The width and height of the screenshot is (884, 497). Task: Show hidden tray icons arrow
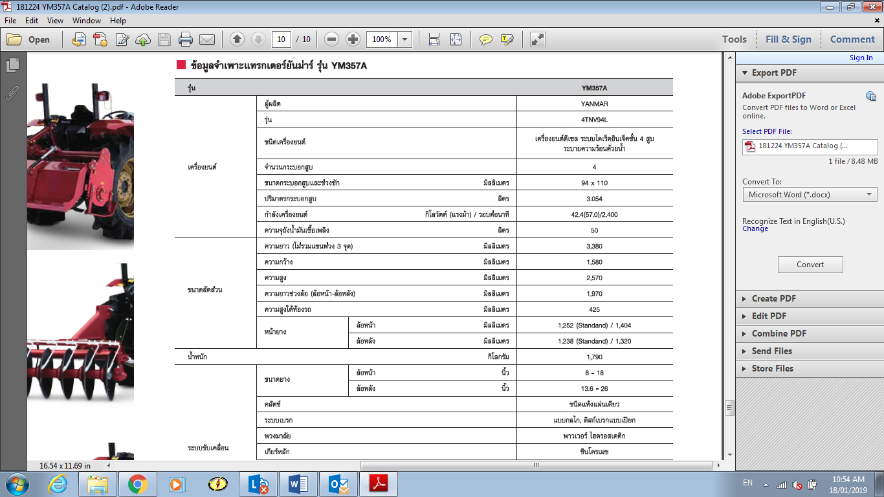pos(766,485)
